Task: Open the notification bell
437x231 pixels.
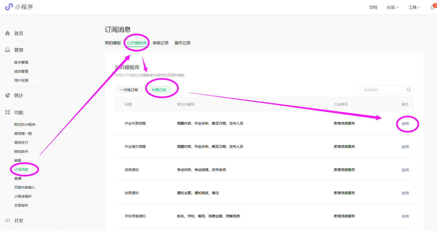Action: click(432, 7)
